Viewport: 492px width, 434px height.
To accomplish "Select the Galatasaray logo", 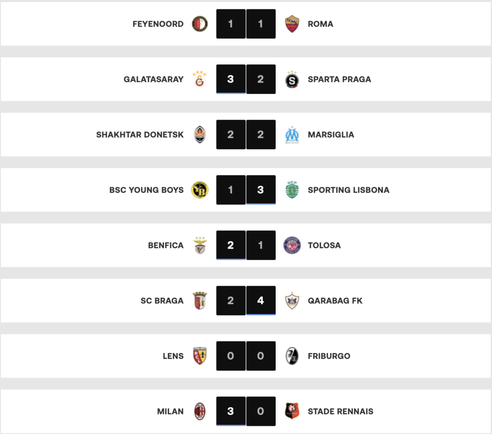I will tap(199, 79).
